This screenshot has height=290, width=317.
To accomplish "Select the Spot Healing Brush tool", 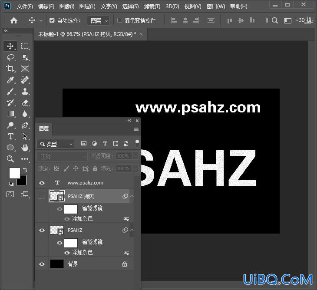I will (25, 80).
